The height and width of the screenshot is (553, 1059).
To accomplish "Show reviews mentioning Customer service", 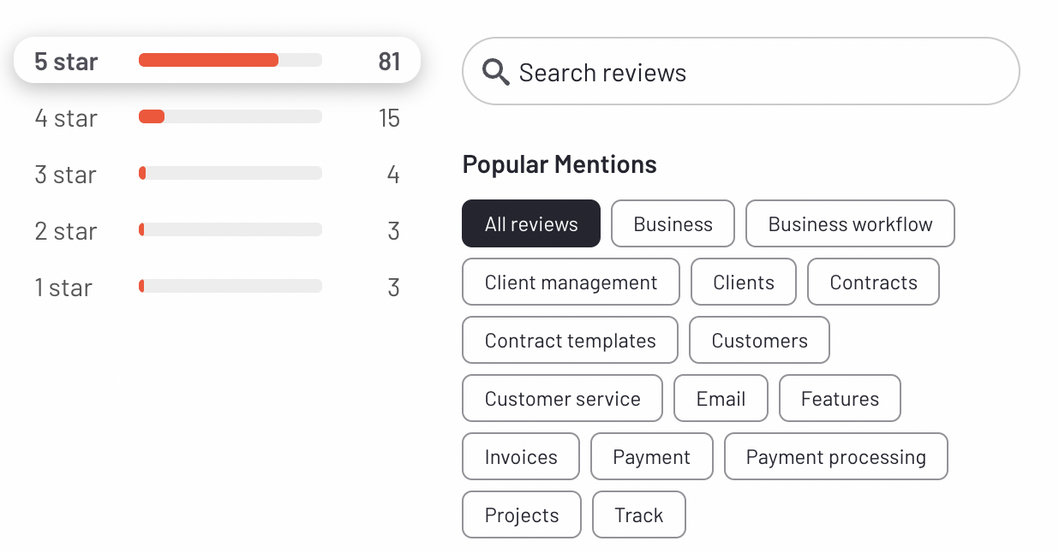I will pyautogui.click(x=562, y=399).
